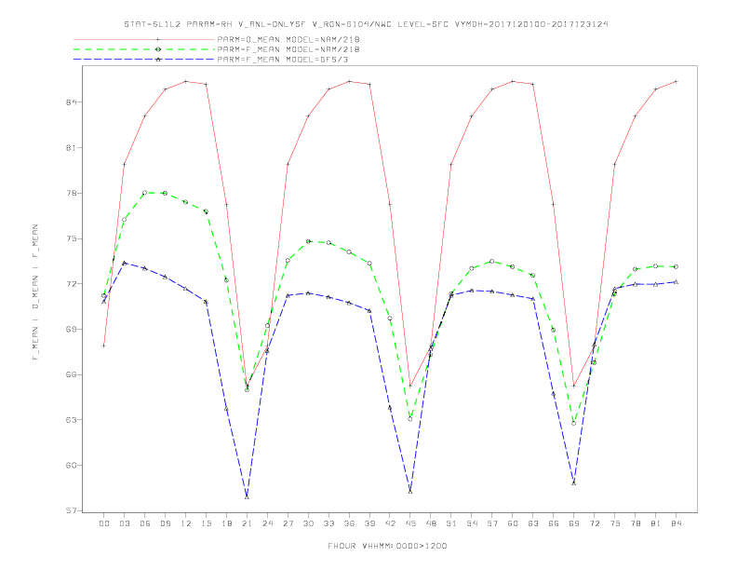The width and height of the screenshot is (737, 570).
Task: Click the x-axis tick label 06
Action: pos(145,523)
